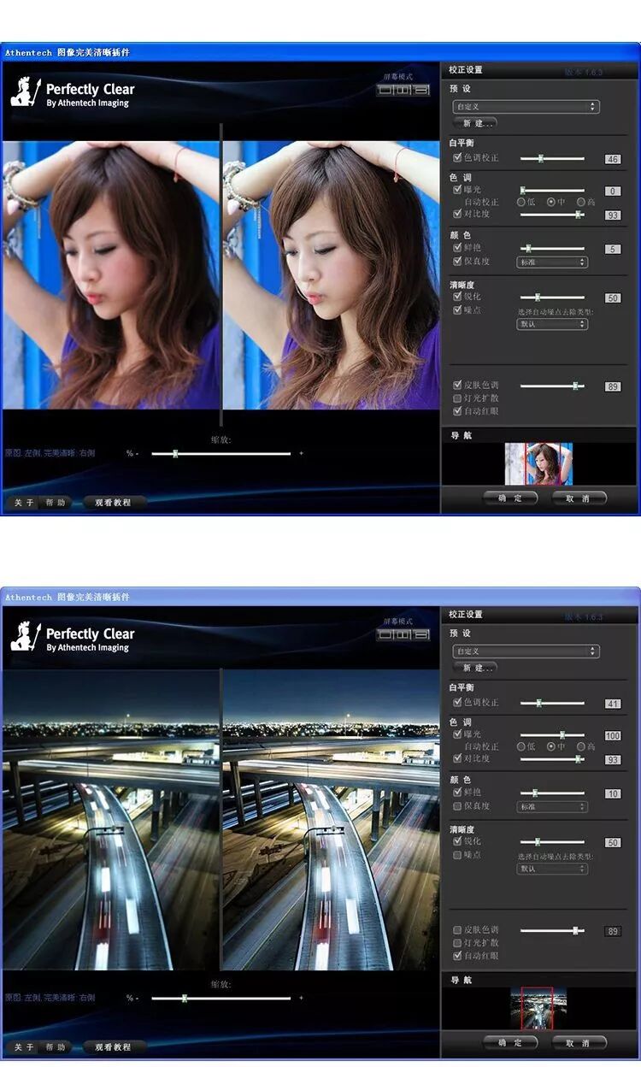Click 鲜艳 slider in highway window
The image size is (641, 1067).
[552, 793]
